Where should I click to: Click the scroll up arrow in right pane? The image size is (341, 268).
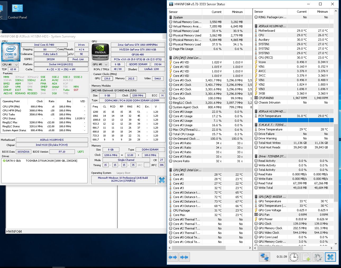click(336, 11)
